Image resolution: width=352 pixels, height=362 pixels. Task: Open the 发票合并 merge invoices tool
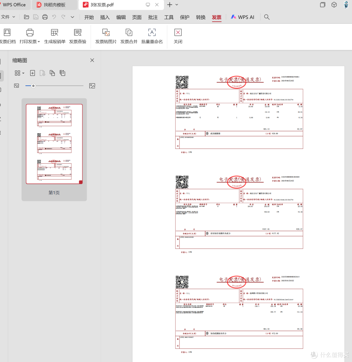(x=129, y=36)
